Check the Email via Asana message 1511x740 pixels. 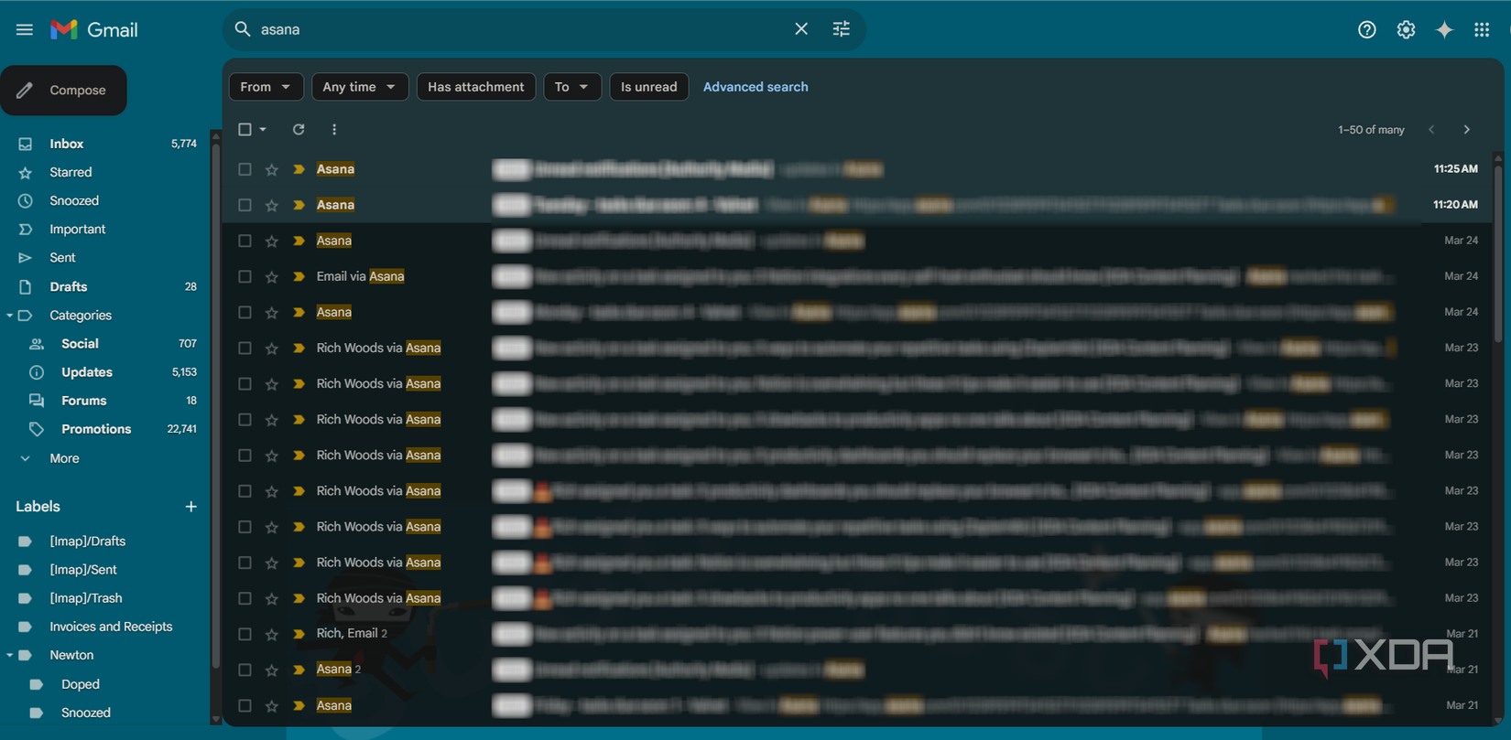[x=245, y=276]
